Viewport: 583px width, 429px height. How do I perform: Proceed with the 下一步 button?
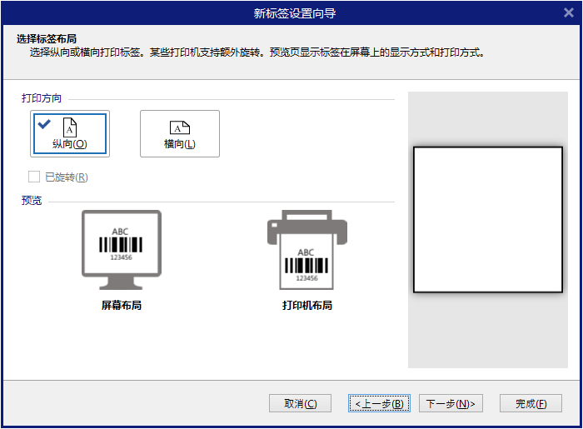(x=451, y=404)
